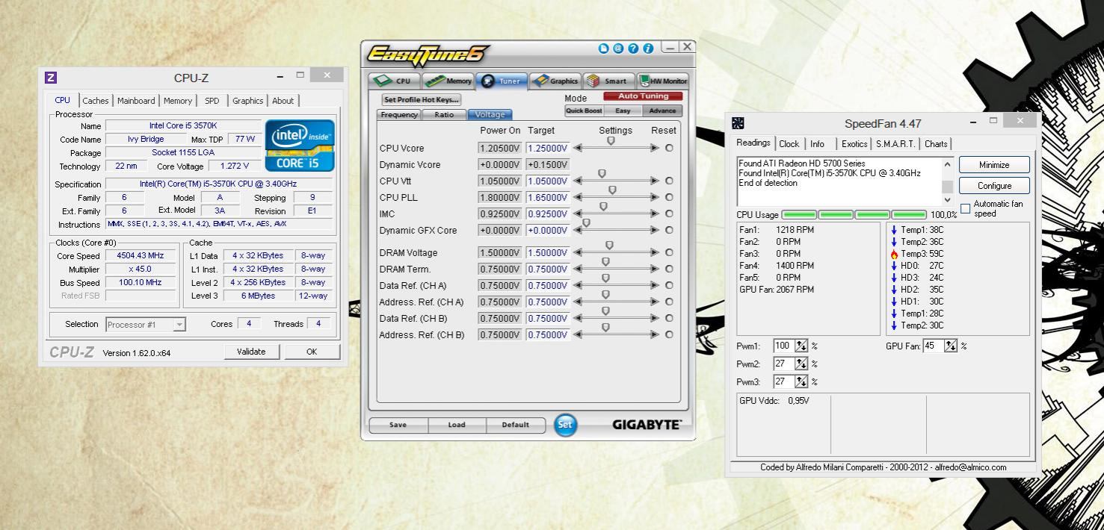Click the red Auto Tuning button

coord(642,97)
